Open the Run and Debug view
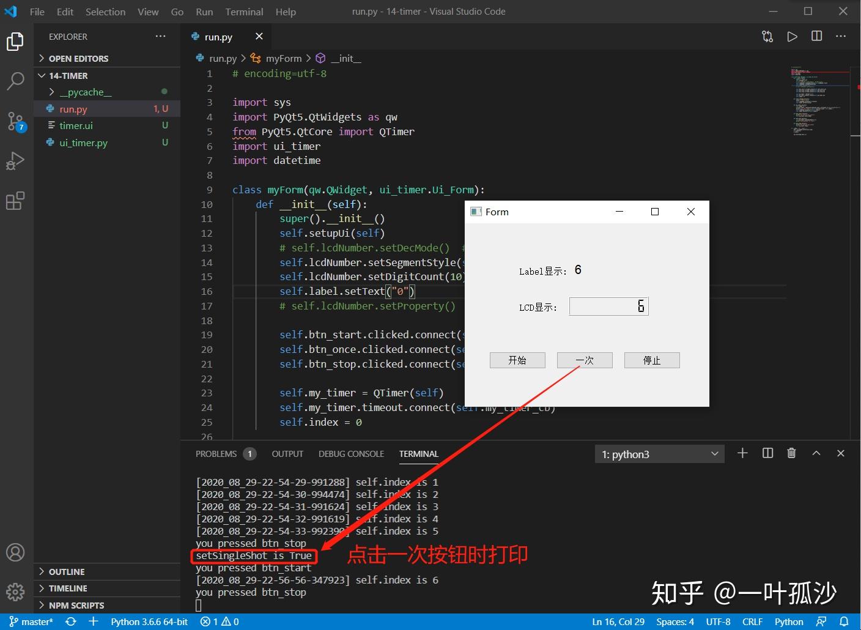861x630 pixels. point(15,161)
